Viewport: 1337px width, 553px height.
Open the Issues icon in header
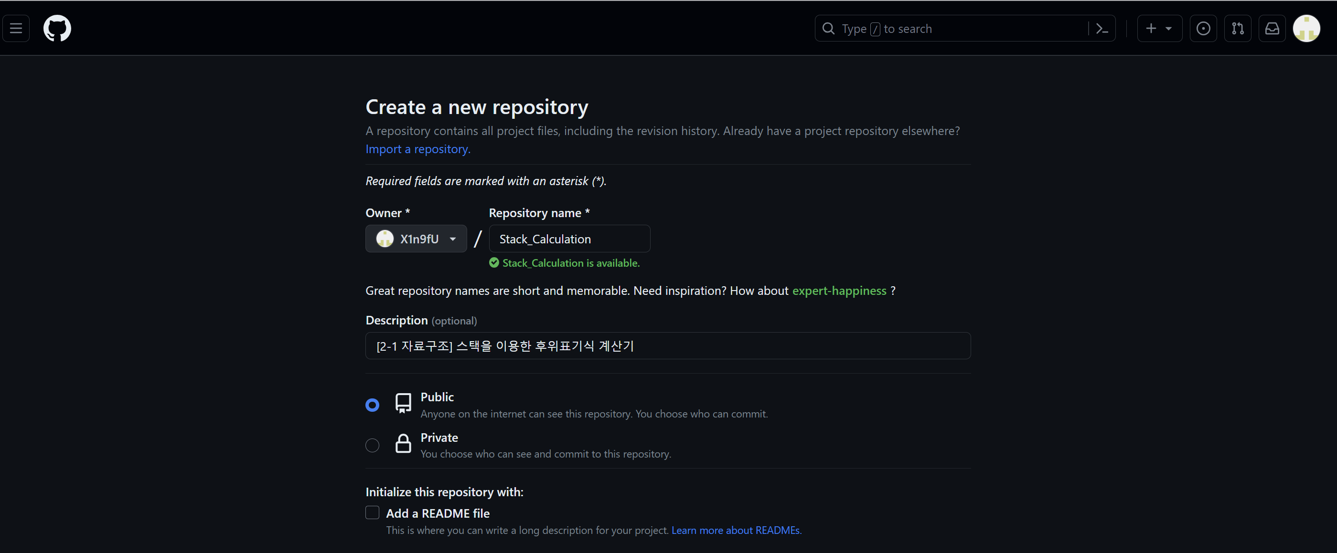[x=1203, y=29]
